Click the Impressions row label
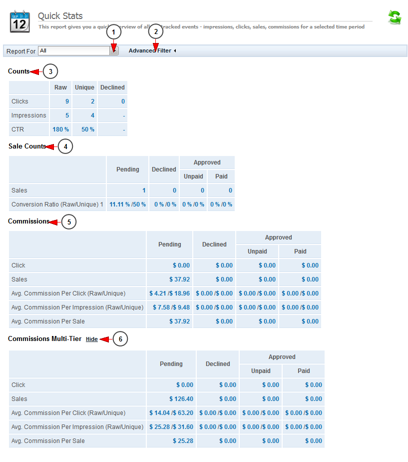The height and width of the screenshot is (462, 408). click(x=29, y=115)
